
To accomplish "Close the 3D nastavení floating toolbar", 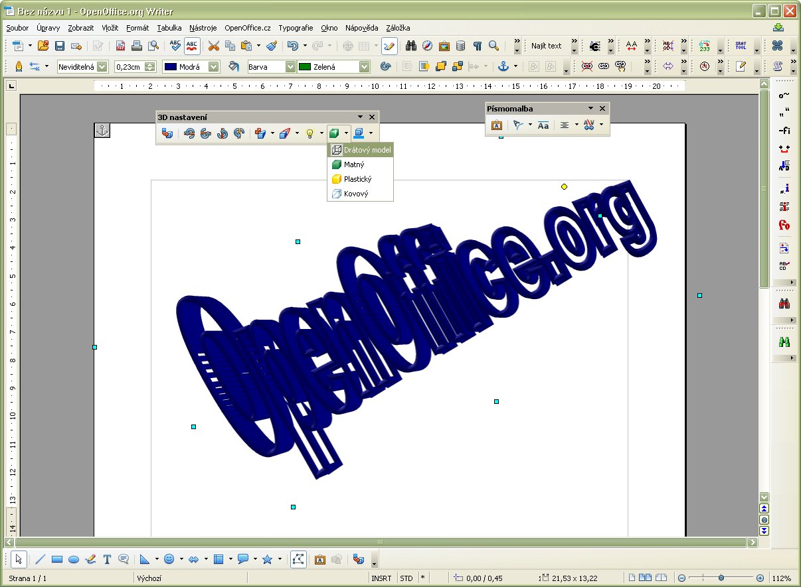I will tap(372, 117).
